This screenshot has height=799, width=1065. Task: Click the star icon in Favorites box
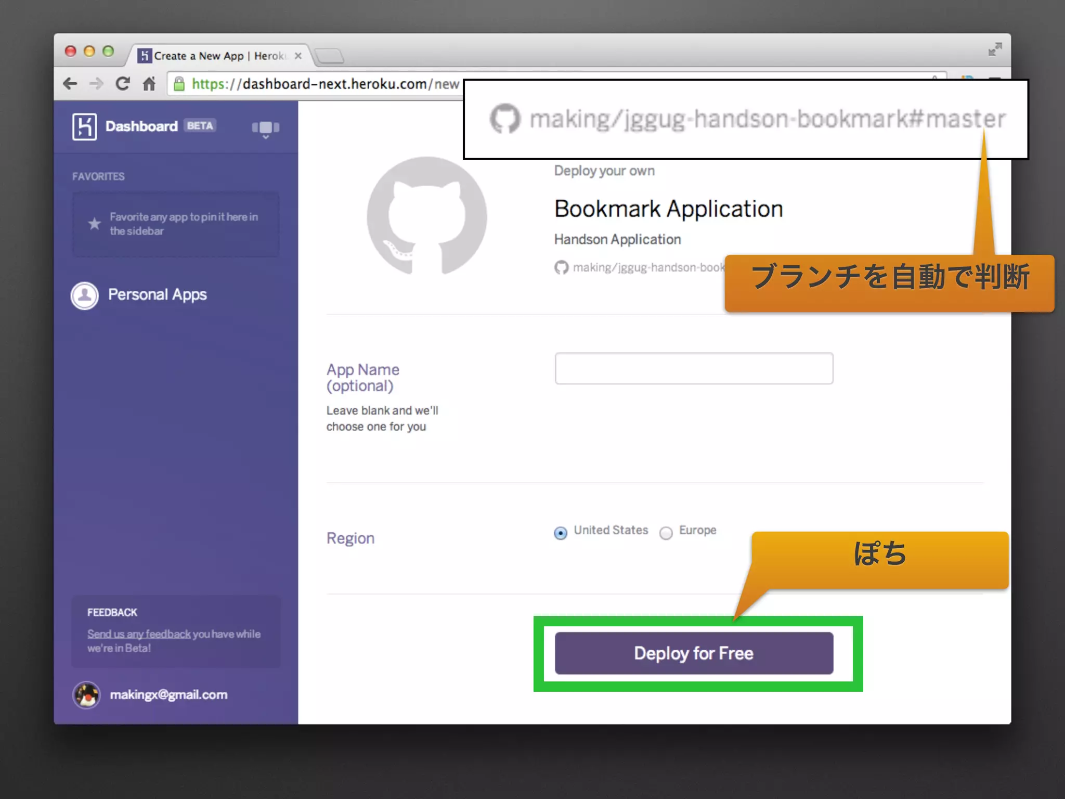coord(94,224)
